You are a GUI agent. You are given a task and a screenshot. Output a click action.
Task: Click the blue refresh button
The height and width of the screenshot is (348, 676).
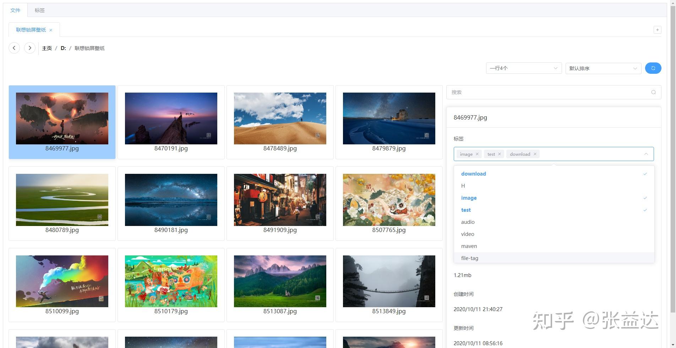(653, 68)
